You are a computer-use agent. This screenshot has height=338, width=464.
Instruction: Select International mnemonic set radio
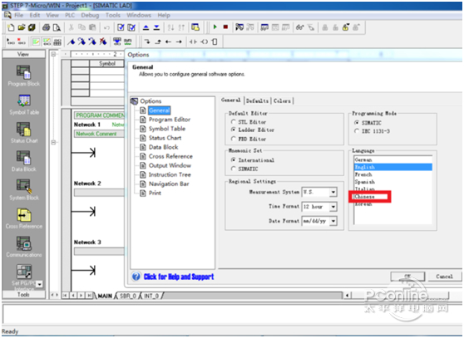pyautogui.click(x=234, y=159)
